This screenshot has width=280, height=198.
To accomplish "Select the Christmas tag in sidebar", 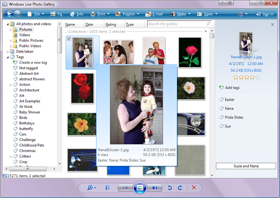I will (28, 151).
